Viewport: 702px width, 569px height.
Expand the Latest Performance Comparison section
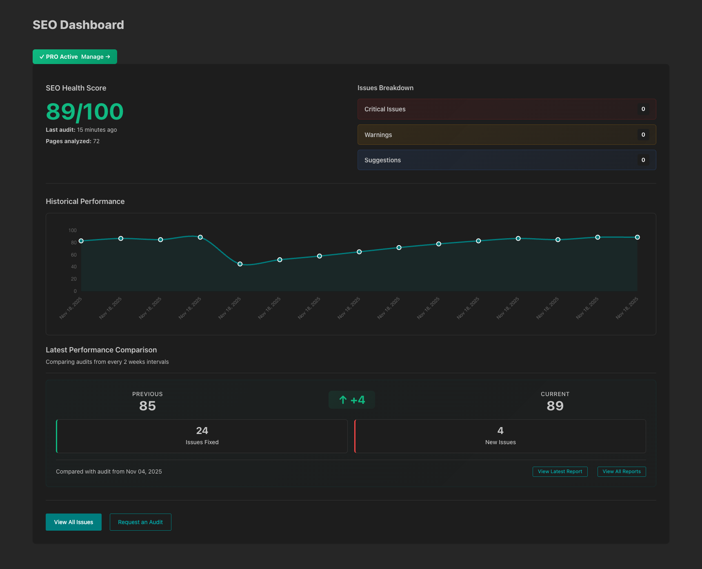[101, 350]
